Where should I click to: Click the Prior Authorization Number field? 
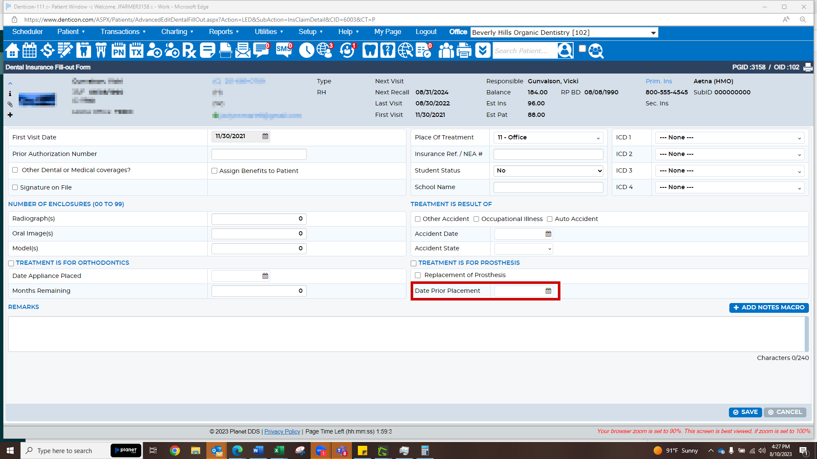[x=259, y=154]
